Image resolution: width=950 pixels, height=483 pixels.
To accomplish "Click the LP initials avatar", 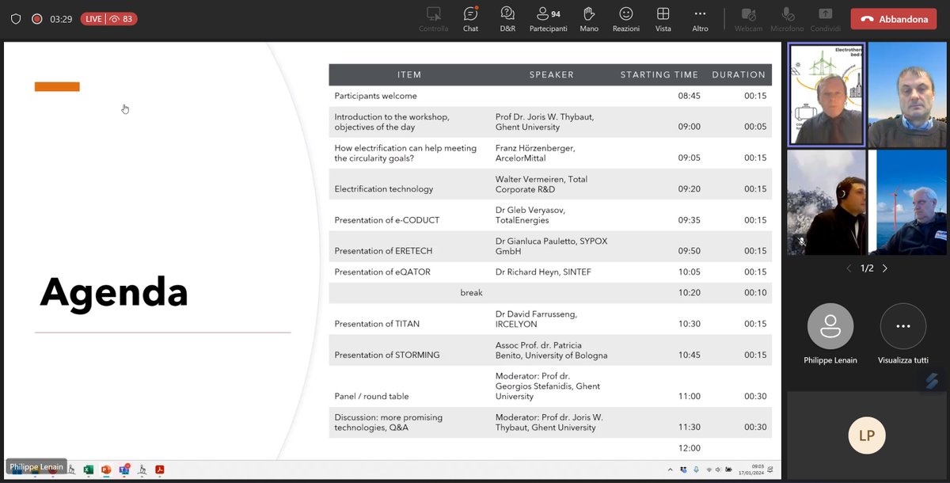I will click(x=867, y=435).
